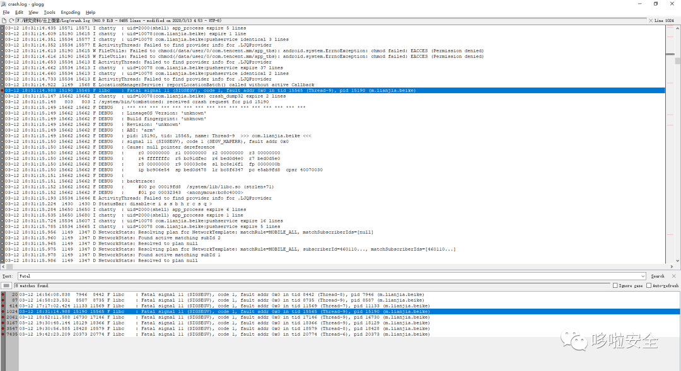
Task: Dismiss the Line 1024 indicator
Action: coord(650,20)
